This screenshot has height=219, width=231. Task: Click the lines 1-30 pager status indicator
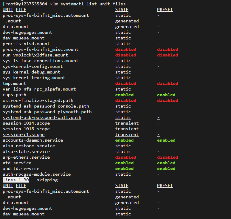click(16, 180)
